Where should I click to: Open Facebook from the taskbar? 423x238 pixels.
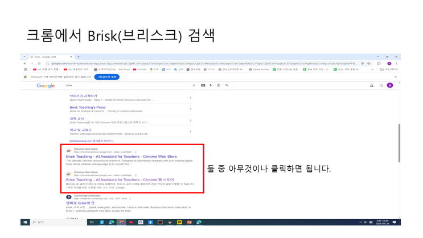click(x=150, y=223)
